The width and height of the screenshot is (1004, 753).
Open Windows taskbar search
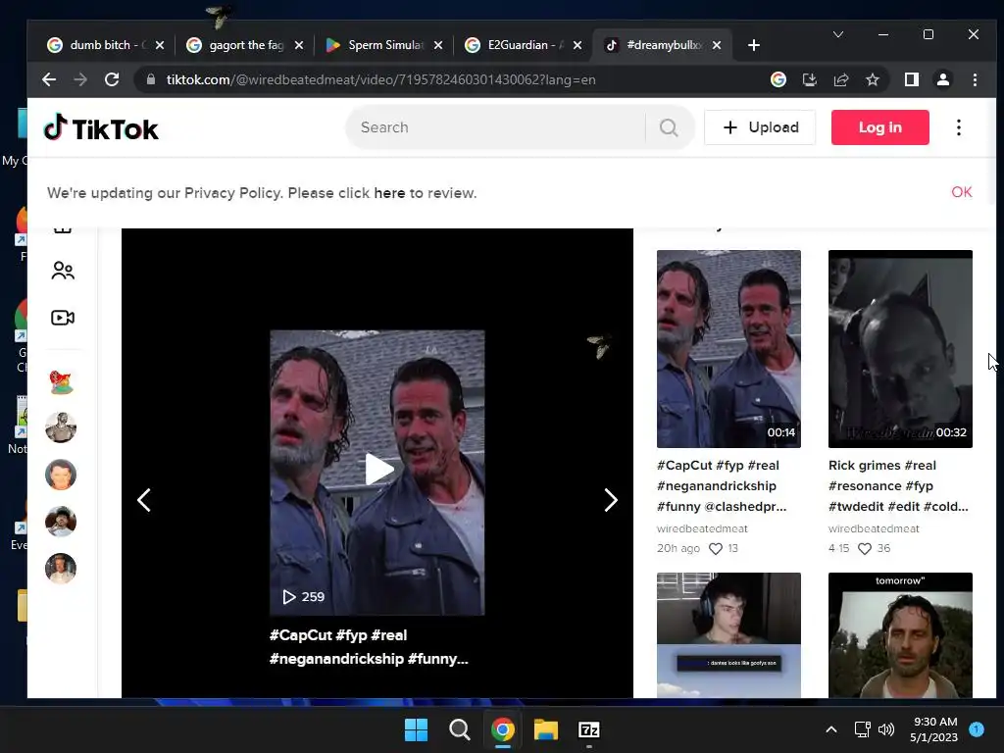pos(460,729)
